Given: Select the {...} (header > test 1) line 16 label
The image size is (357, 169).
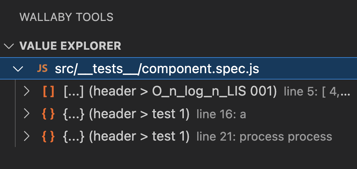Looking at the screenshot, I should point(126,114).
